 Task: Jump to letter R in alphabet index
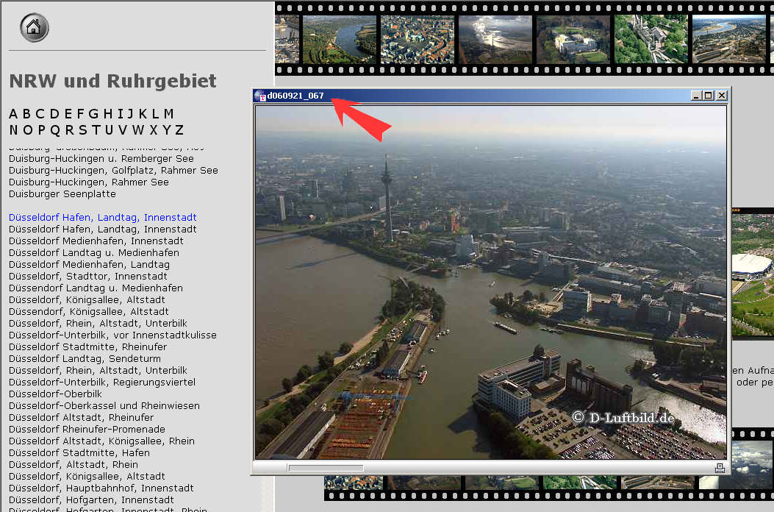(x=70, y=130)
